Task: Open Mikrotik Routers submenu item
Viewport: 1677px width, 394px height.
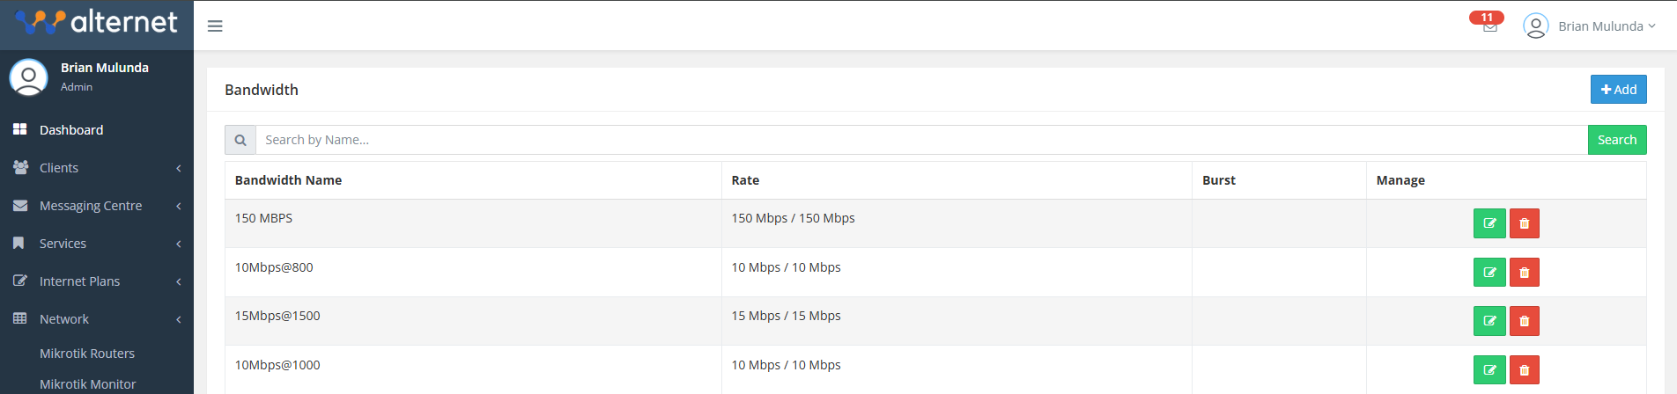Action: click(x=87, y=354)
